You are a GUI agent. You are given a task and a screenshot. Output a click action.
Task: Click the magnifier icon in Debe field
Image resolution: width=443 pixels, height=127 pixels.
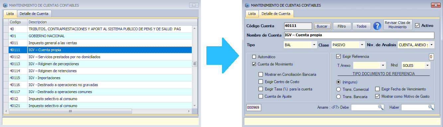point(381,107)
